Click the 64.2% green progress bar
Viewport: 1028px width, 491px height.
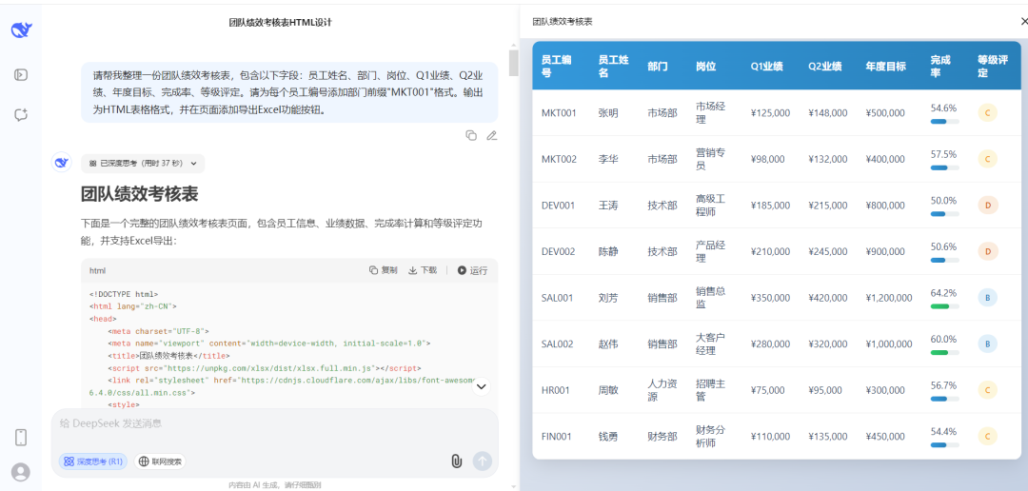[945, 306]
